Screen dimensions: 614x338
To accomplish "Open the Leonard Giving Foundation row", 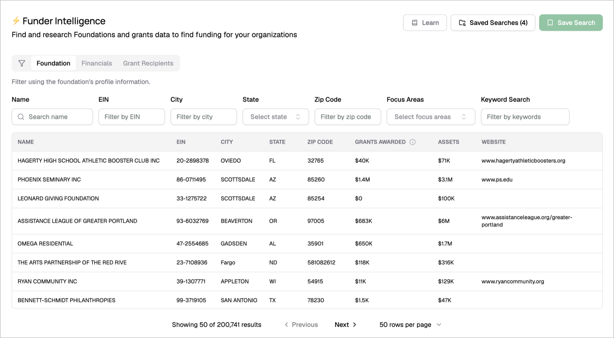I will click(307, 199).
